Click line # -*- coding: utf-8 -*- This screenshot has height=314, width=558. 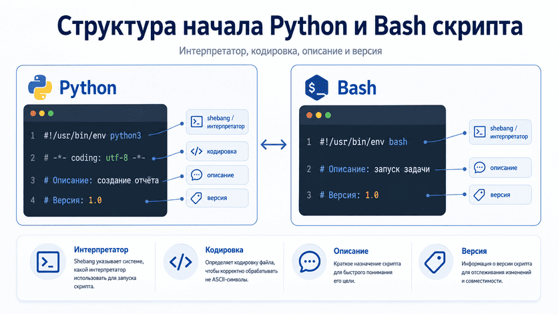pos(95,157)
